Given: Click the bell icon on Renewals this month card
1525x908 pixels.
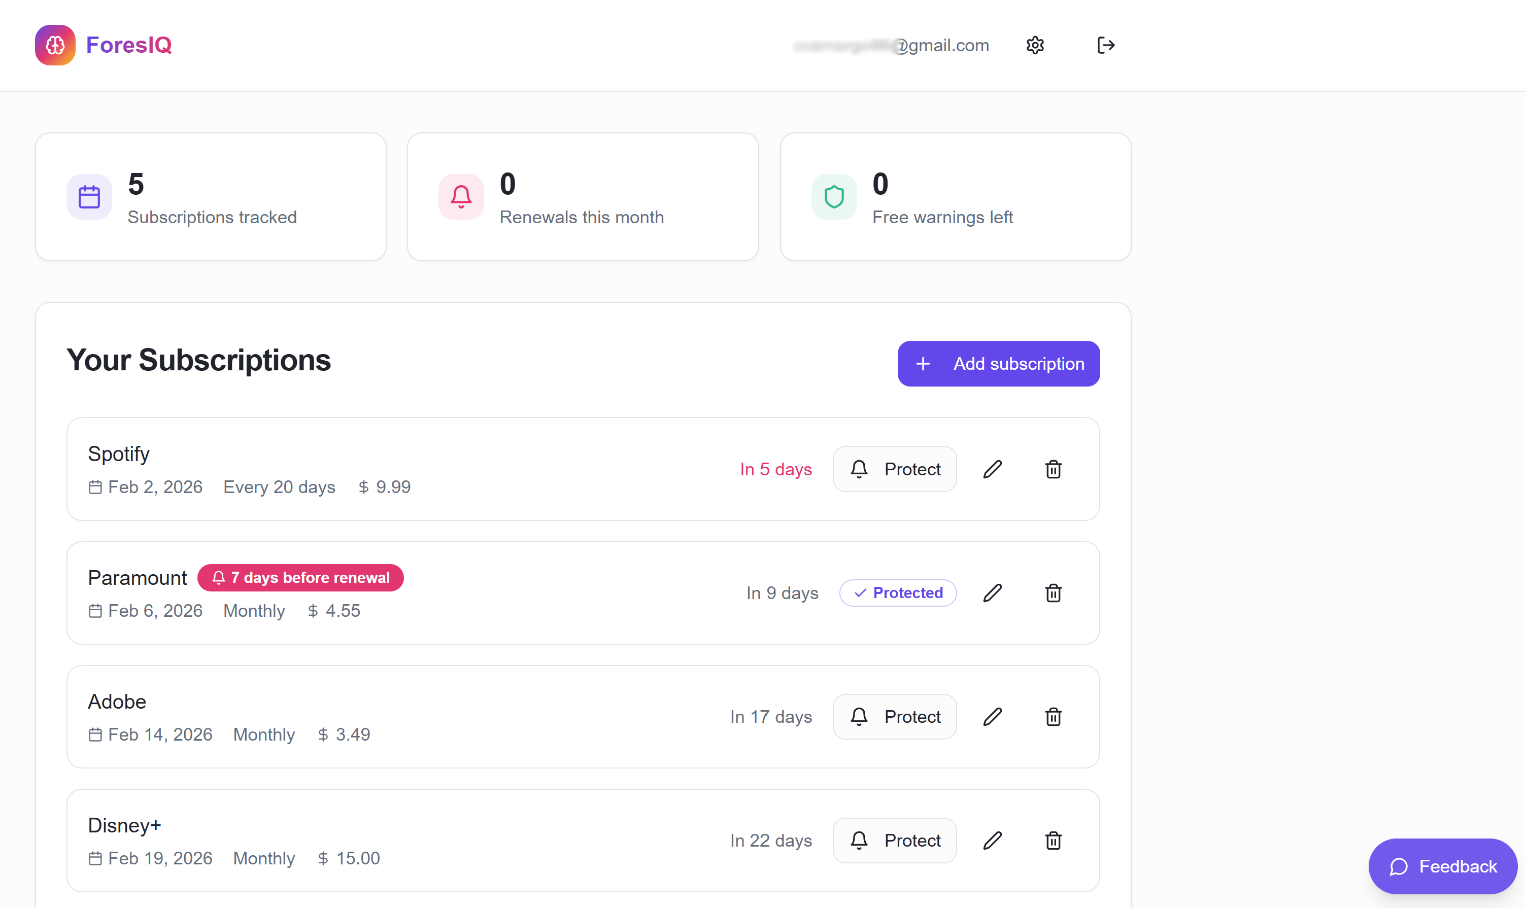Looking at the screenshot, I should click(x=460, y=196).
